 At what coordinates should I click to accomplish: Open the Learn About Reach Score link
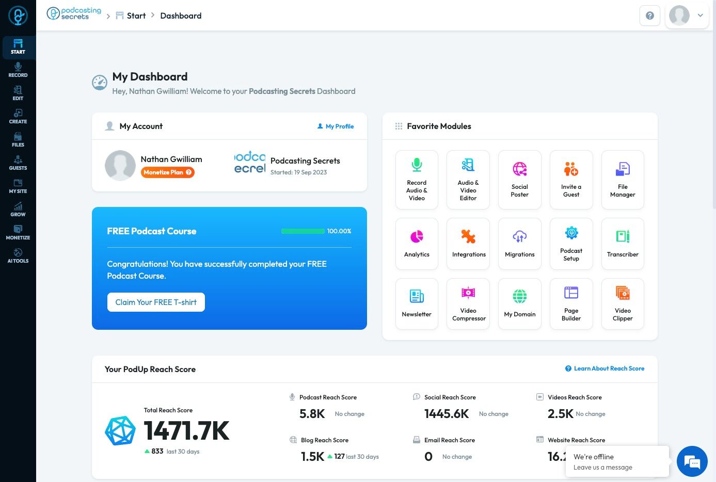(605, 368)
